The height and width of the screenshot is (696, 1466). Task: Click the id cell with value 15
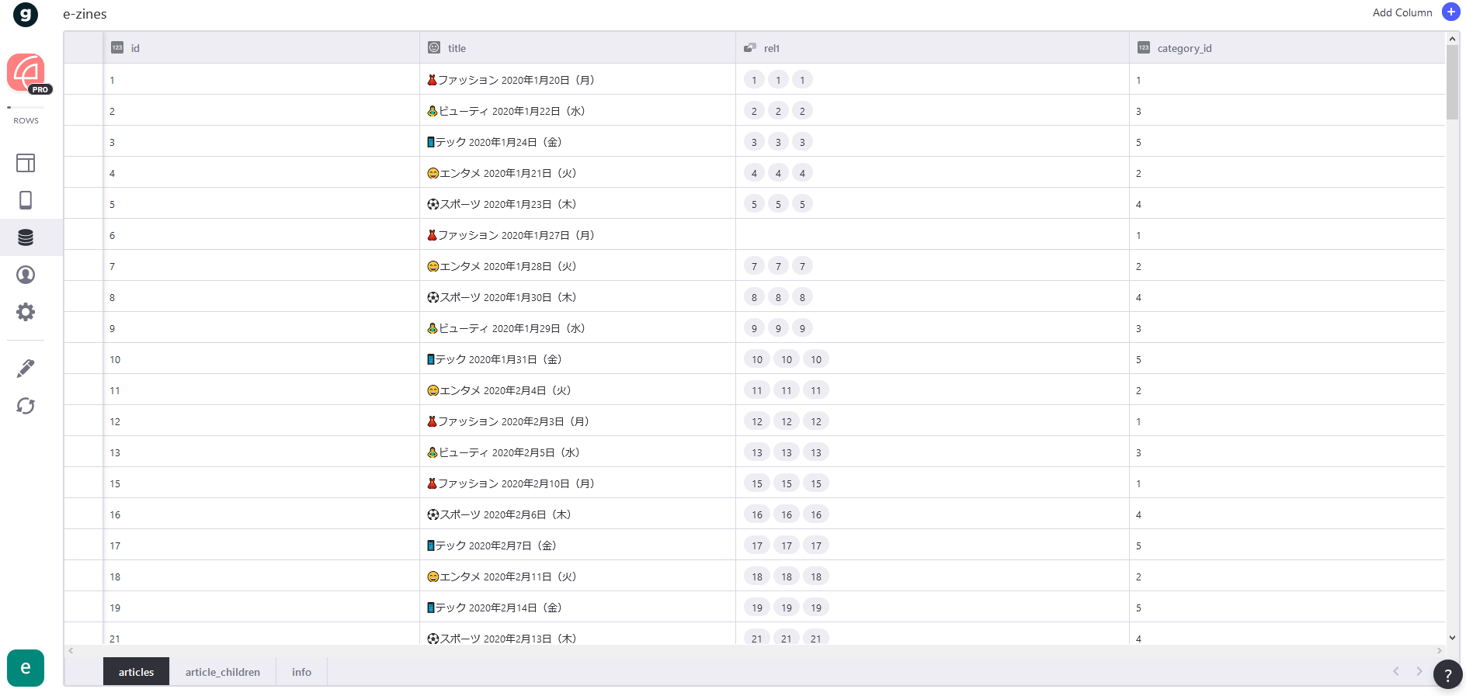[x=262, y=483]
